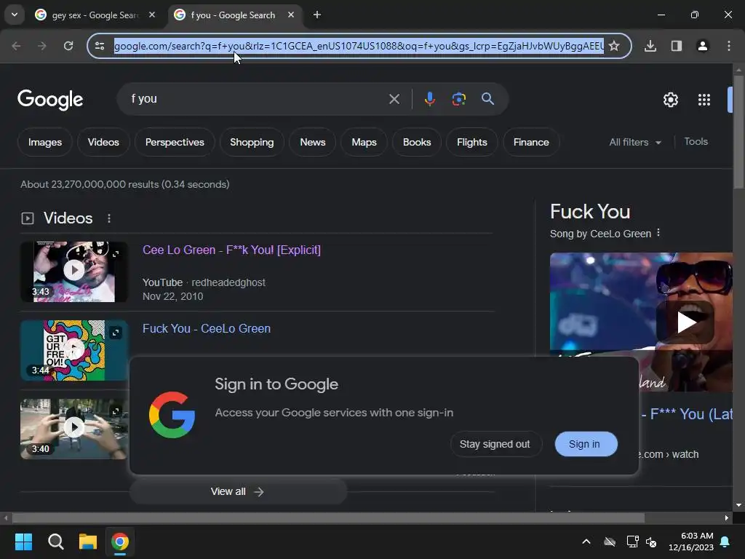The width and height of the screenshot is (745, 559).
Task: Open Chrome profile menu
Action: (703, 46)
